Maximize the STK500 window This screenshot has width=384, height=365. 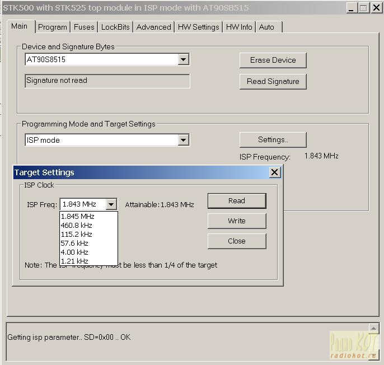364,8
